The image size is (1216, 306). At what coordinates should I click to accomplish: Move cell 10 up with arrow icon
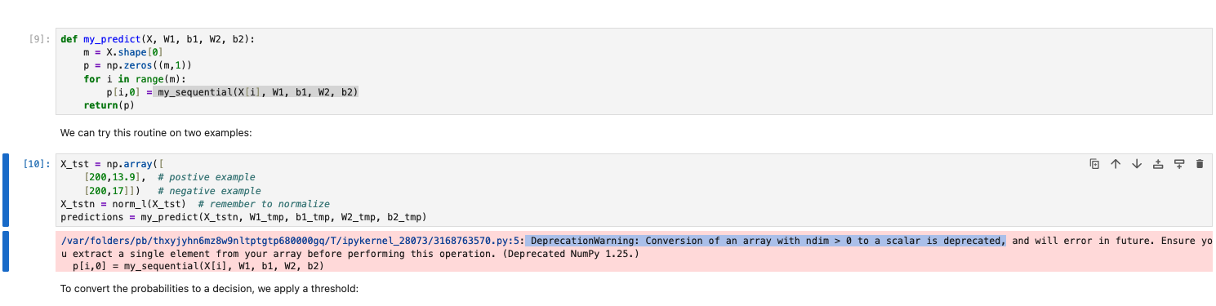(x=1115, y=164)
